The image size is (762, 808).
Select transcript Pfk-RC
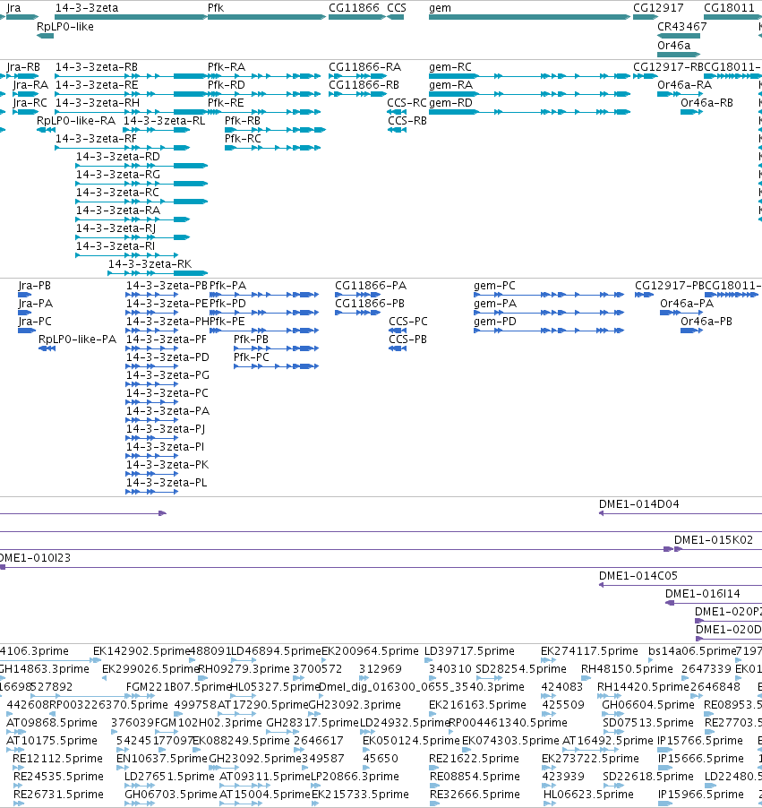pyautogui.click(x=243, y=139)
